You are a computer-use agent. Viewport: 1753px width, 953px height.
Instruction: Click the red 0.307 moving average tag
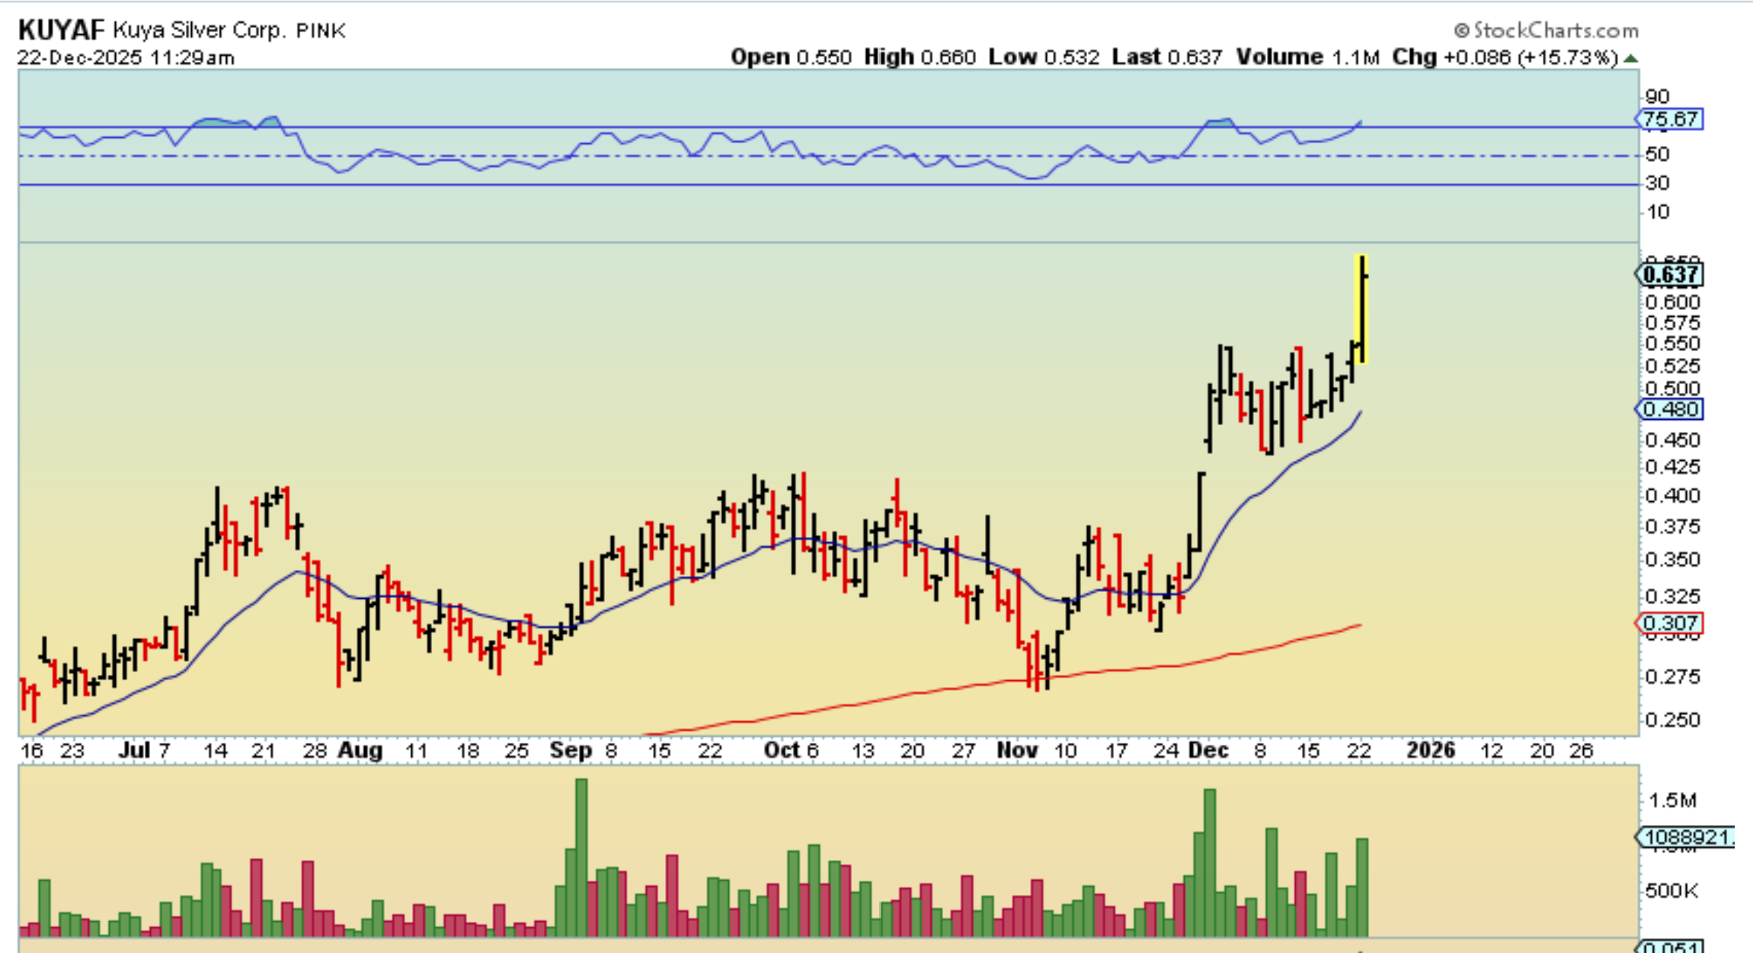click(1670, 623)
